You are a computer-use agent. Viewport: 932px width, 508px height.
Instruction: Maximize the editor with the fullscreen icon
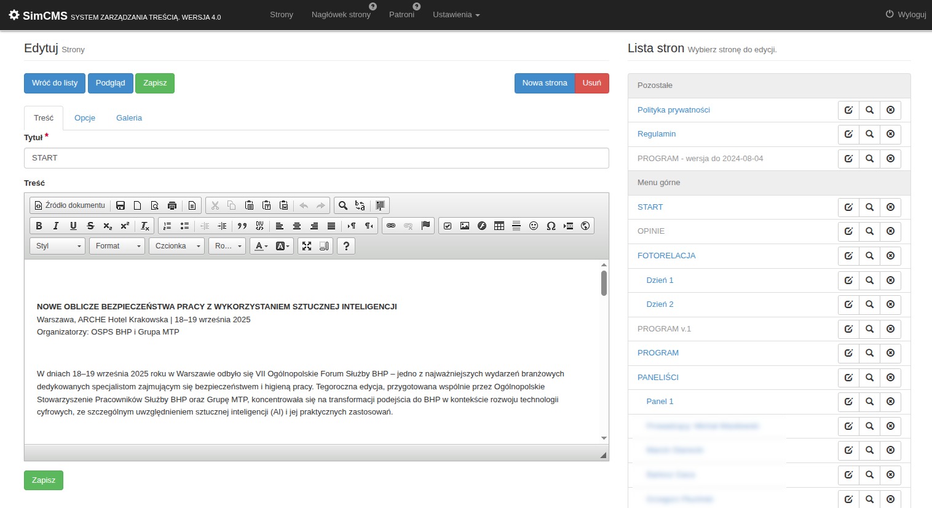point(307,246)
